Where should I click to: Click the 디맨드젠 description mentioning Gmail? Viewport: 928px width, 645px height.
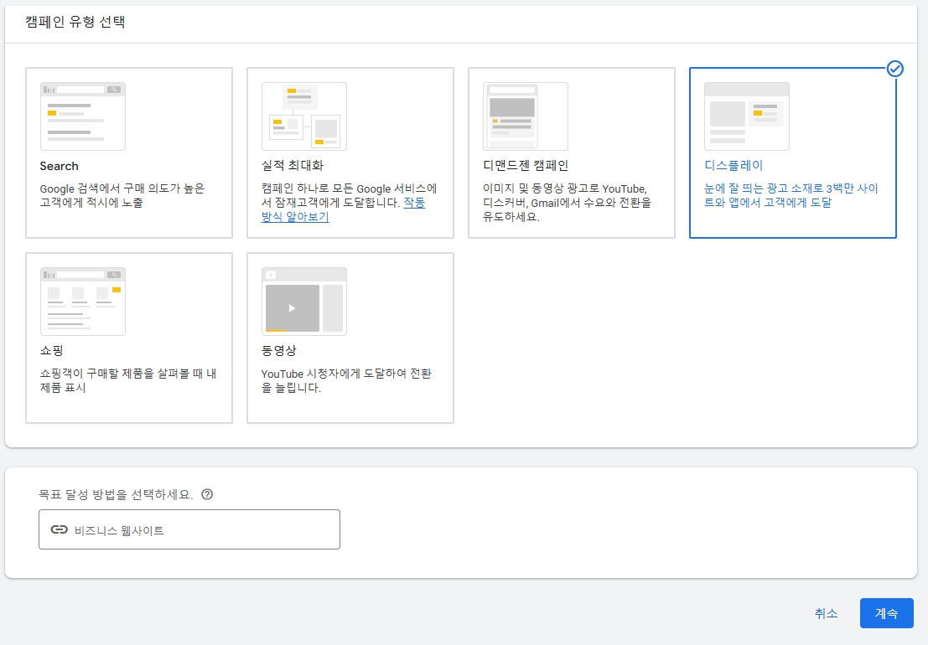point(567,203)
